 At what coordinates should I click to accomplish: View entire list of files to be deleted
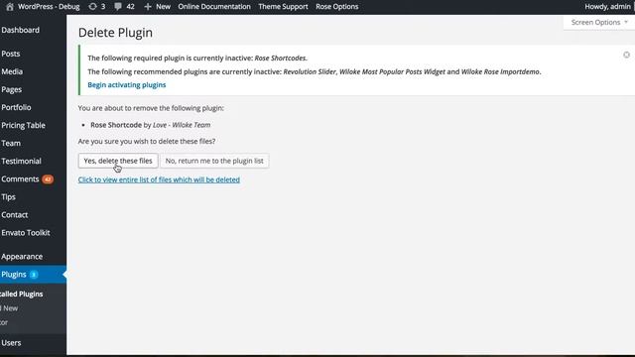point(159,179)
